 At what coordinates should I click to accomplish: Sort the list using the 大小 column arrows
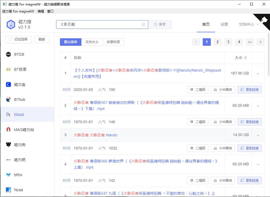pyautogui.click(x=246, y=58)
